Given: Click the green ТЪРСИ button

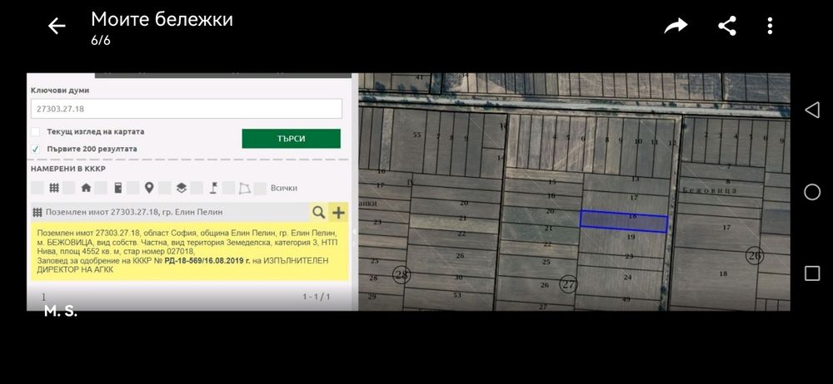Looking at the screenshot, I should pyautogui.click(x=291, y=139).
